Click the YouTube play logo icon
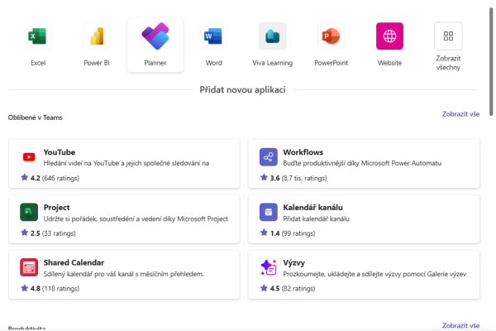Viewport: 496px width, 331px height. click(30, 156)
